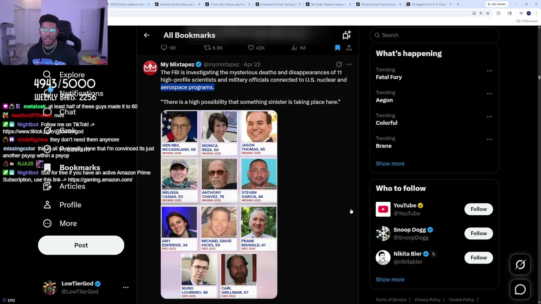Open the More menu in the X sidebar

coord(60,223)
